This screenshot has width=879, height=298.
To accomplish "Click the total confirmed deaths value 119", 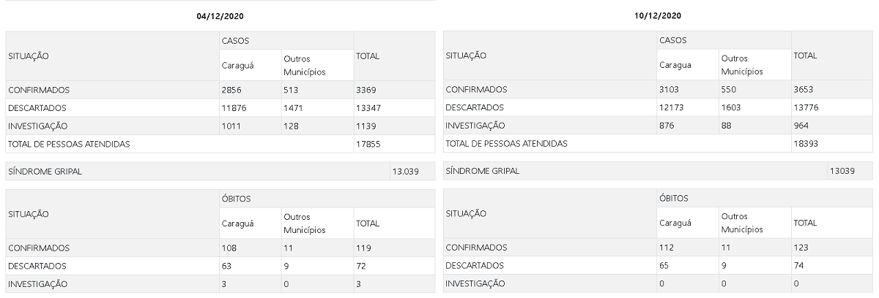I will tap(363, 248).
